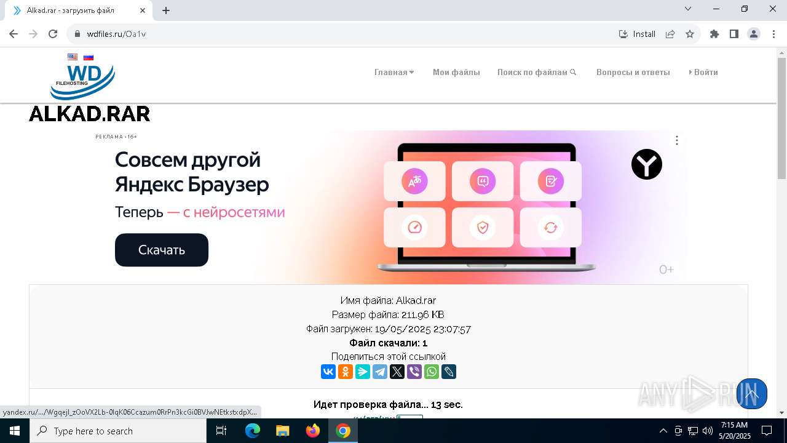This screenshot has width=787, height=443.
Task: Click the file upload date line
Action: [x=388, y=329]
